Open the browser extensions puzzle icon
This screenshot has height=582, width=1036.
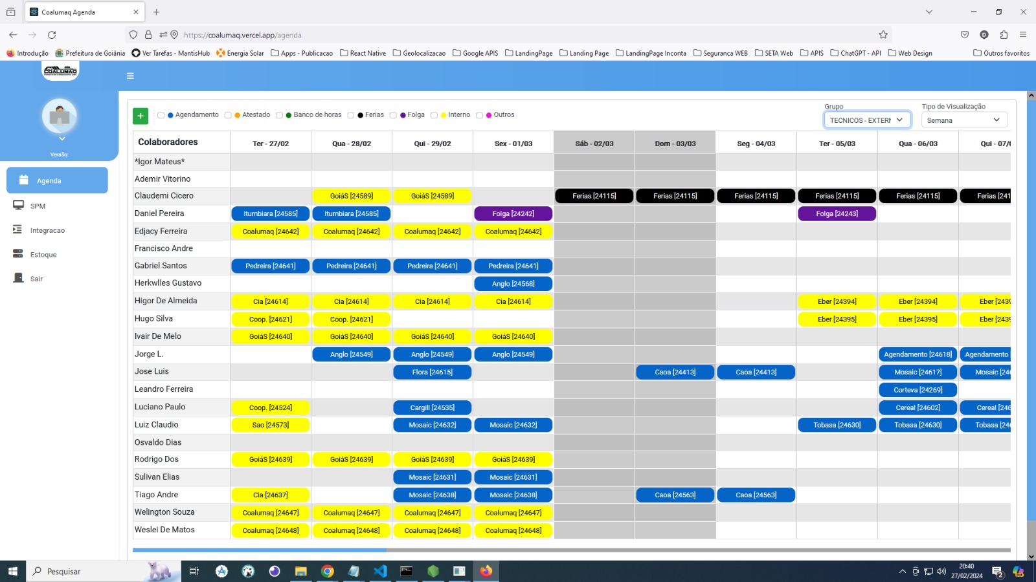coord(1004,35)
